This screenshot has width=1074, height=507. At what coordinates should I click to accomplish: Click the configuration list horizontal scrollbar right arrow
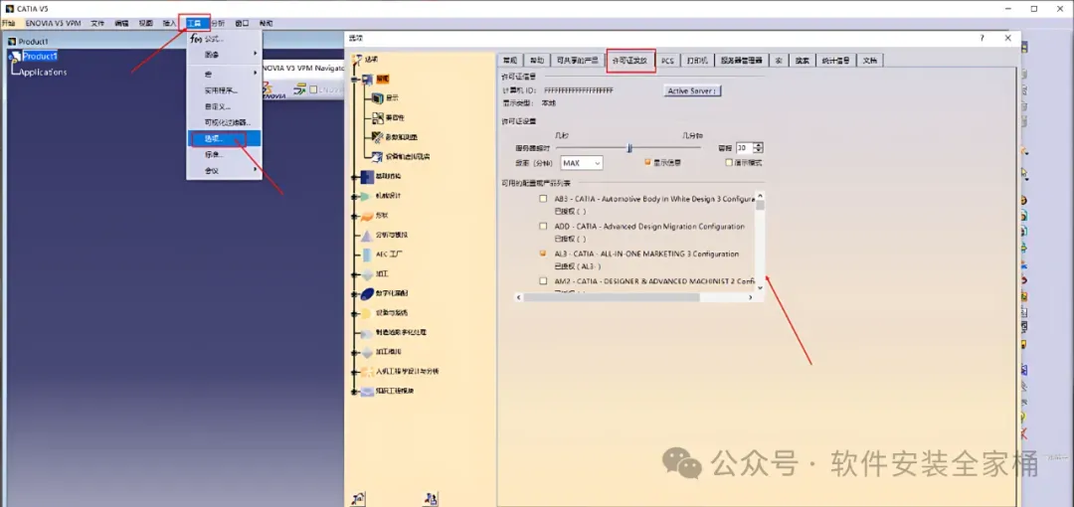click(749, 297)
